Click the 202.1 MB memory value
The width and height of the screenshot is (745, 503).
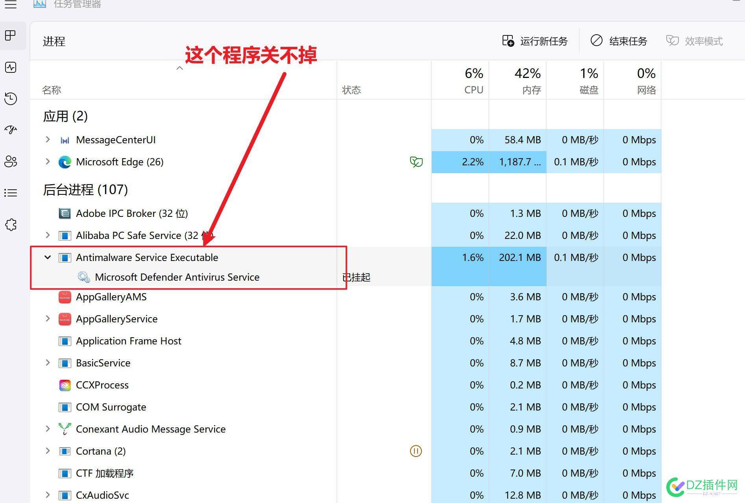coord(520,257)
